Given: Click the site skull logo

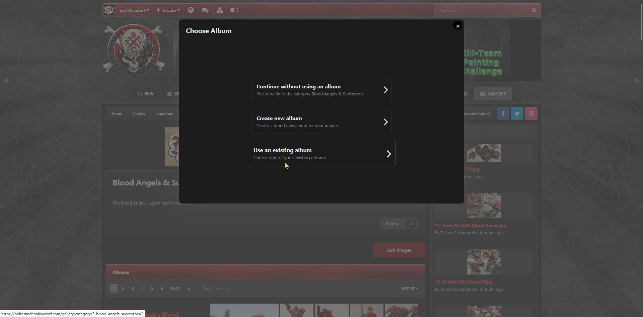Looking at the screenshot, I should 134,50.
